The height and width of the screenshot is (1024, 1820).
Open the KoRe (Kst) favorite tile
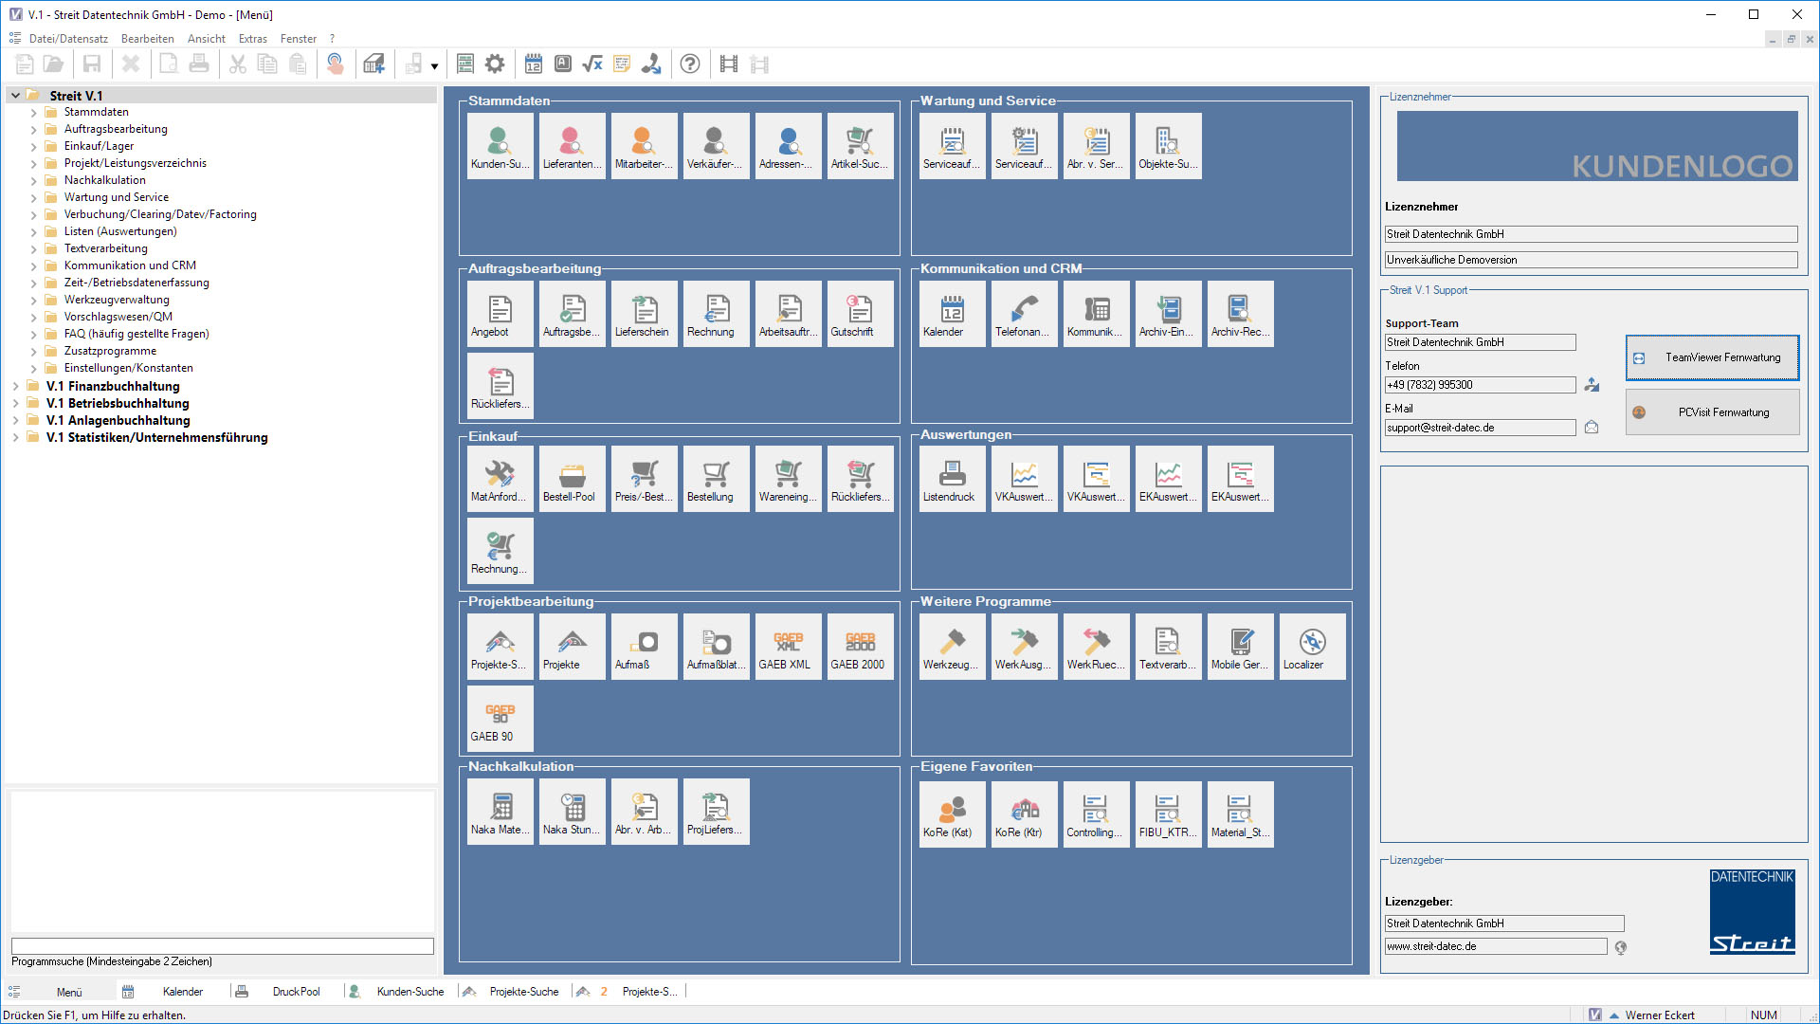point(952,814)
